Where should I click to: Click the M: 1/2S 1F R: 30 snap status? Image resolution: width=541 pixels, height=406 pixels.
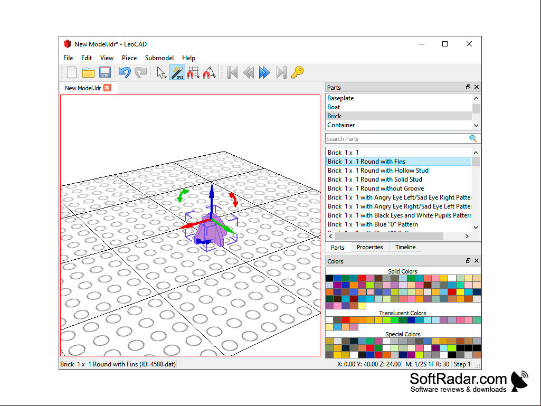pyautogui.click(x=427, y=364)
